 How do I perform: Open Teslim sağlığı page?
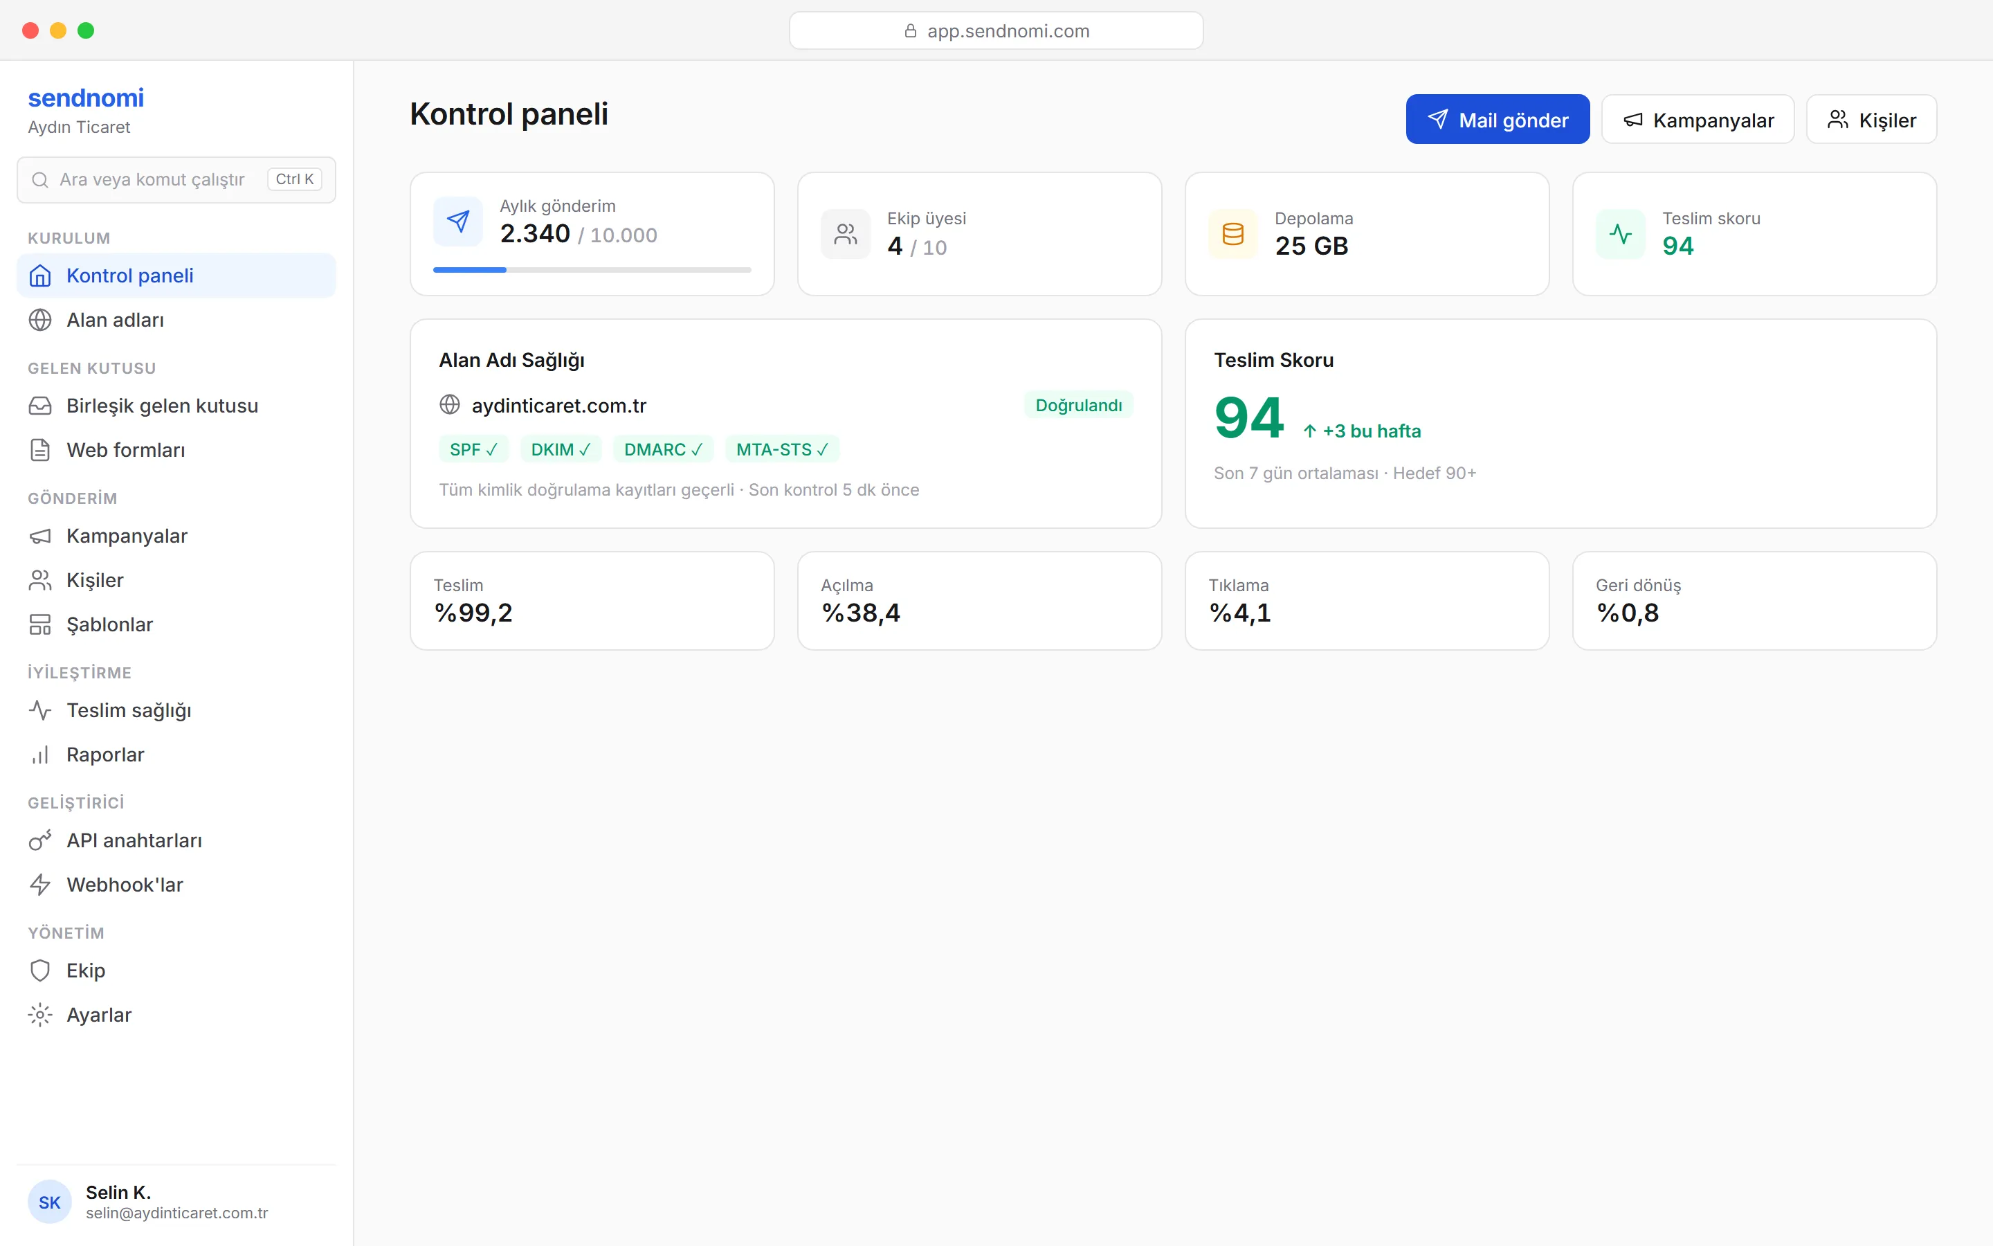(x=176, y=710)
